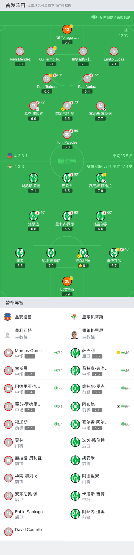
Task: Click Toni Paredes number 20 player circle
Action: (x=67, y=134)
